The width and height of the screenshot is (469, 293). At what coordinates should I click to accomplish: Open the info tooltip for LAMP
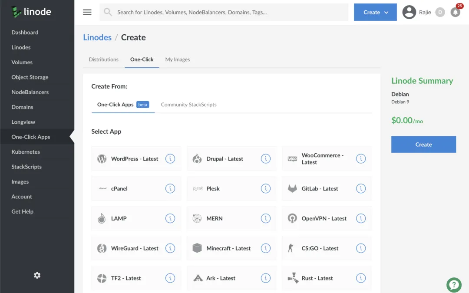tap(170, 218)
